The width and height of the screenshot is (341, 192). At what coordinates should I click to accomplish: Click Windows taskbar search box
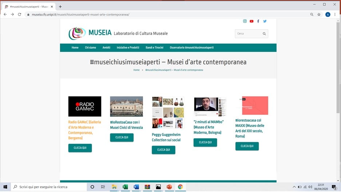pyautogui.click(x=49, y=187)
